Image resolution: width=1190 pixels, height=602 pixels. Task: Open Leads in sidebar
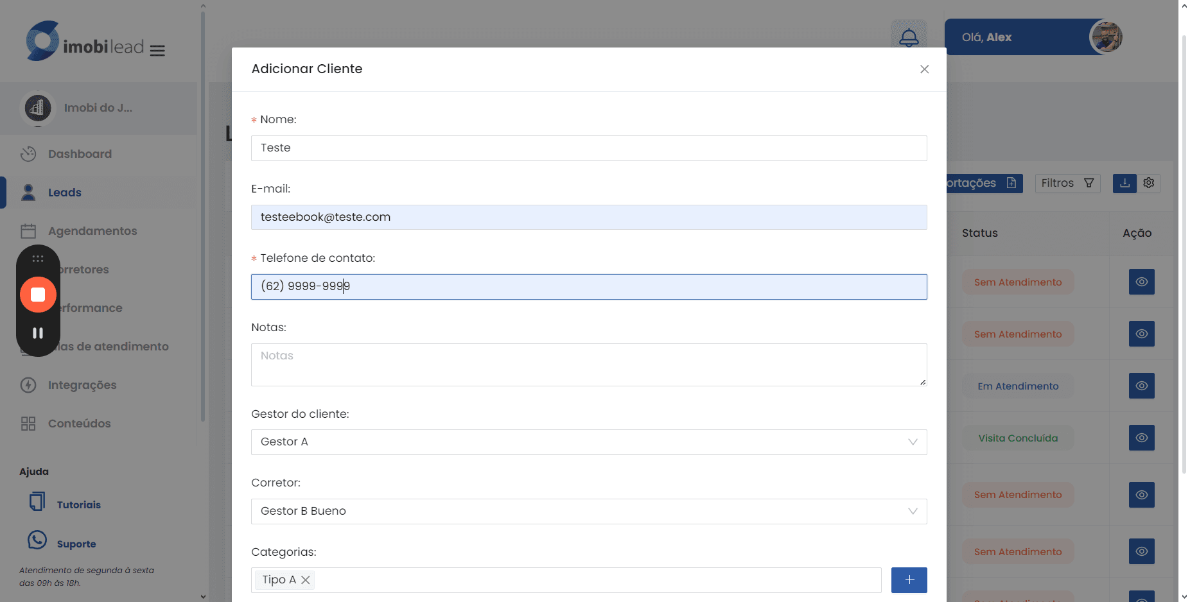pos(64,193)
